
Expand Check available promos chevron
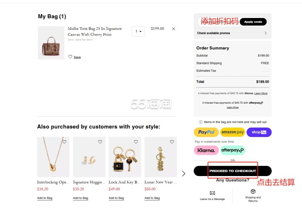265,33
